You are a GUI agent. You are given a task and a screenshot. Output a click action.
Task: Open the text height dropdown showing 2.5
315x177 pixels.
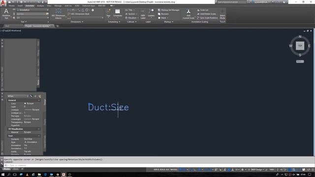(x=33, y=18)
